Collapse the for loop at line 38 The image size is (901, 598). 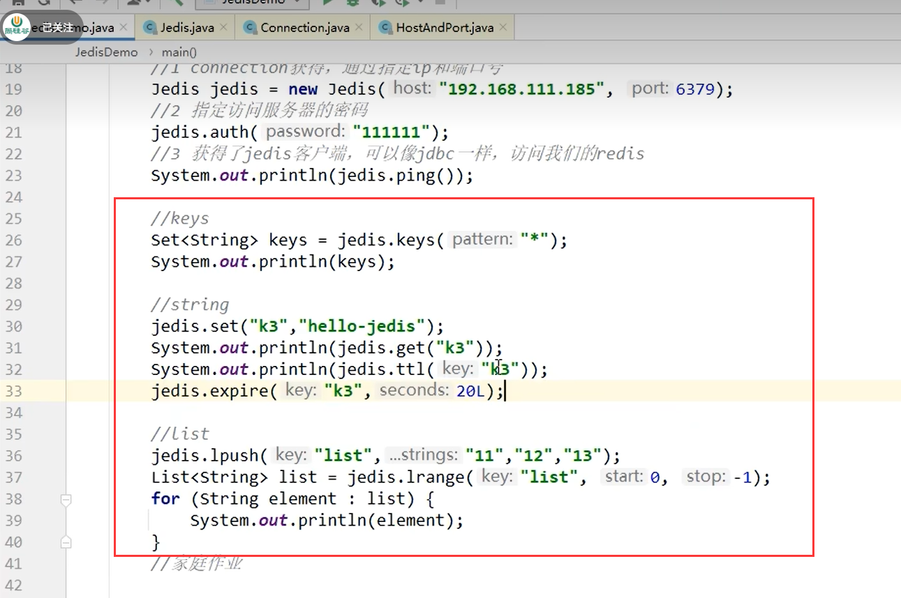[66, 499]
